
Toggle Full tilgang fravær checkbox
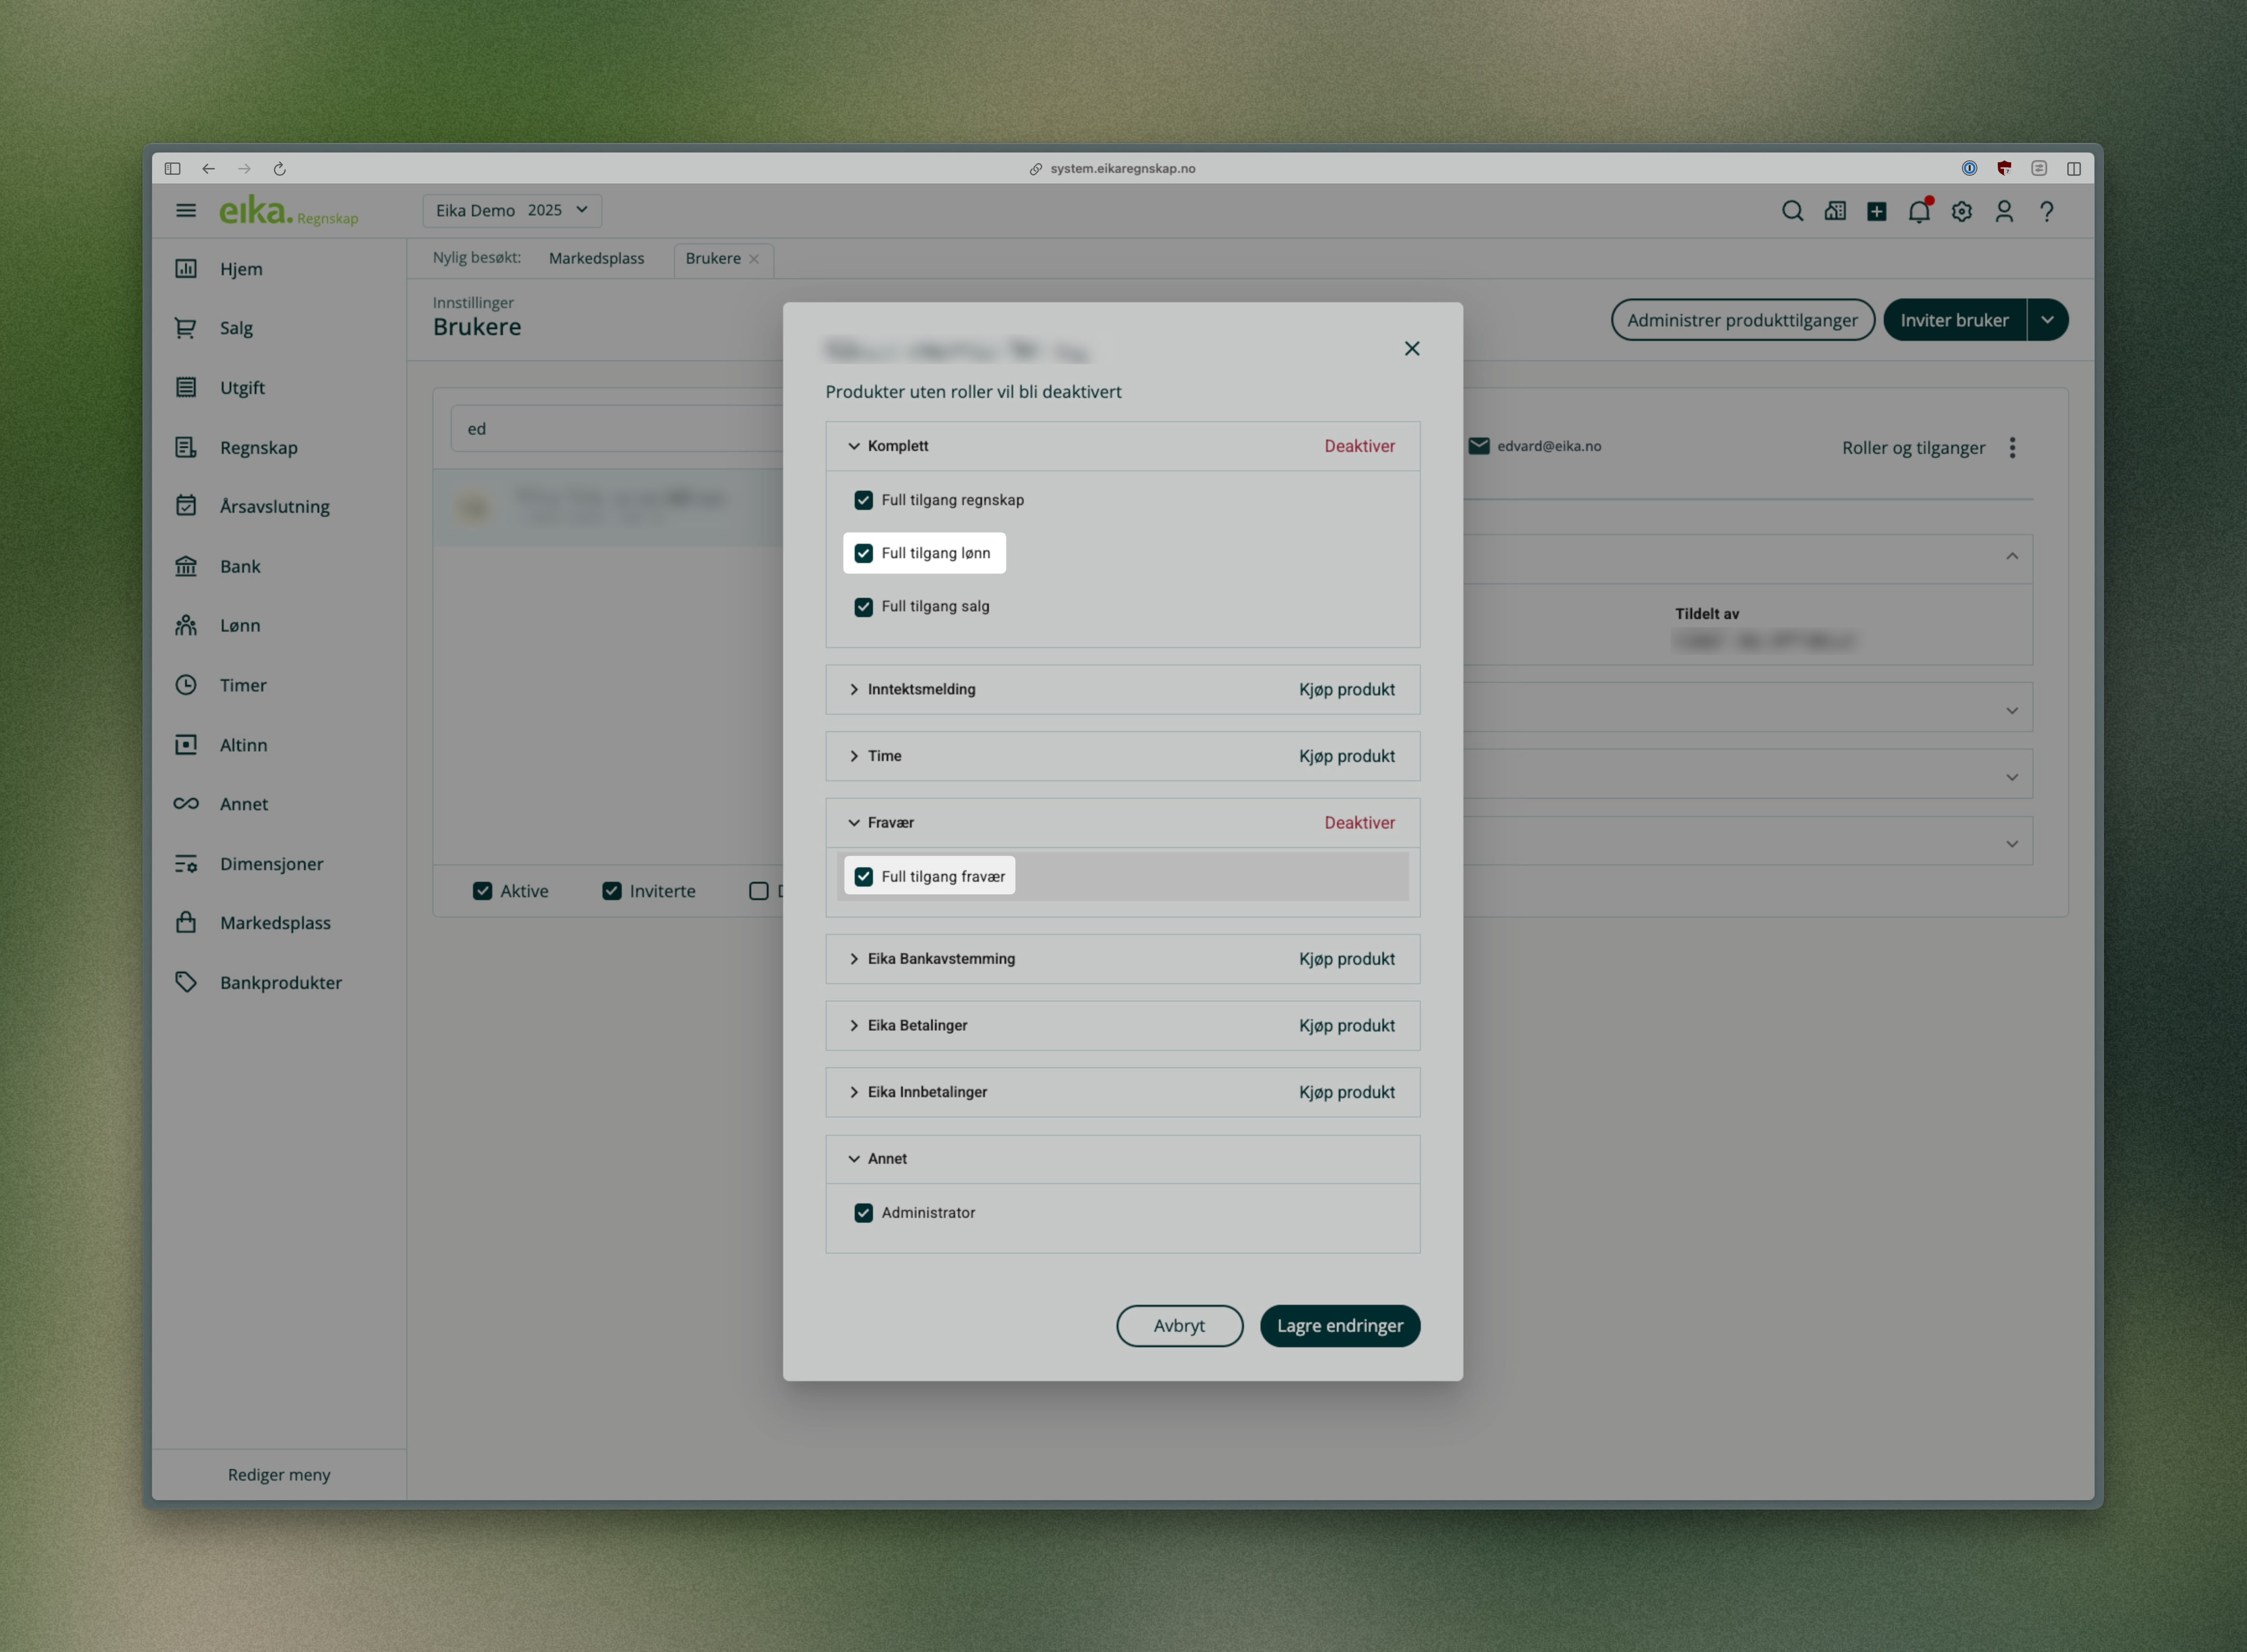click(863, 876)
